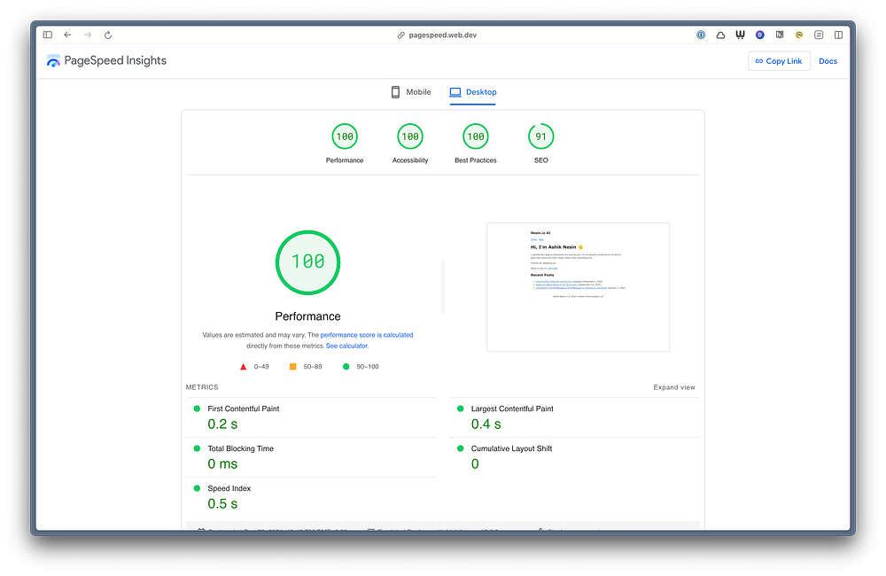The height and width of the screenshot is (576, 886).
Task: Open the reader list icon in the toolbar
Action: pyautogui.click(x=819, y=35)
